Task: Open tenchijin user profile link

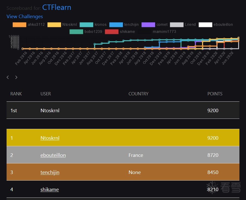Action: [x=50, y=172]
